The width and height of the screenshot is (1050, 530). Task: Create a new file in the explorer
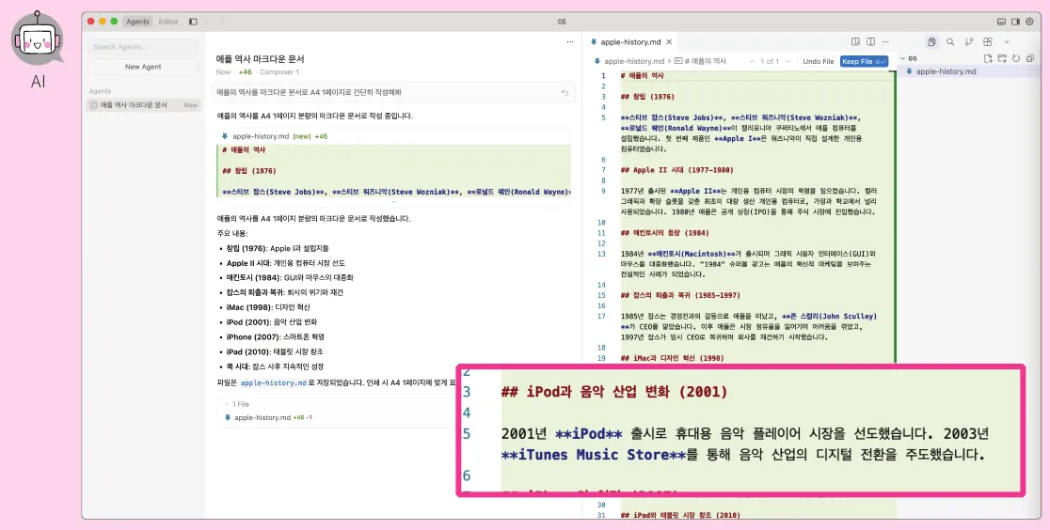point(988,59)
